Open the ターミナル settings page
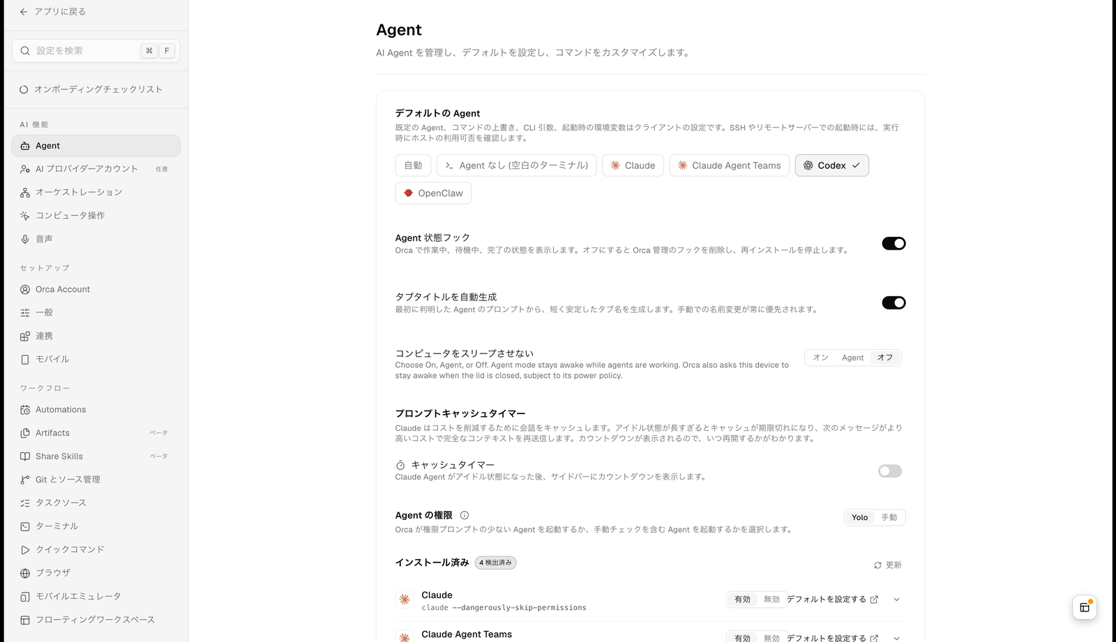The image size is (1116, 642). pyautogui.click(x=96, y=526)
